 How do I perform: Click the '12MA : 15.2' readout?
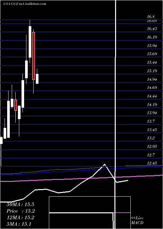coord(20,218)
